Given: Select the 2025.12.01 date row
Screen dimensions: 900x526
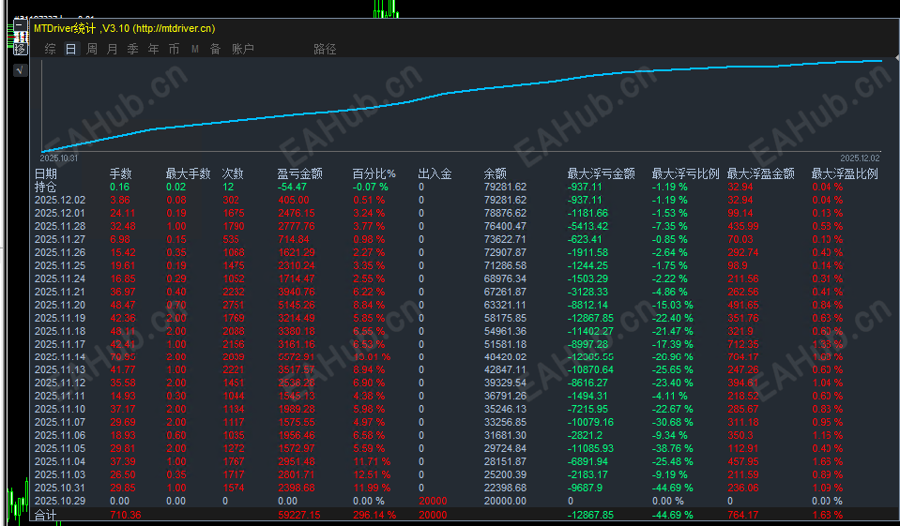Looking at the screenshot, I should 60,214.
